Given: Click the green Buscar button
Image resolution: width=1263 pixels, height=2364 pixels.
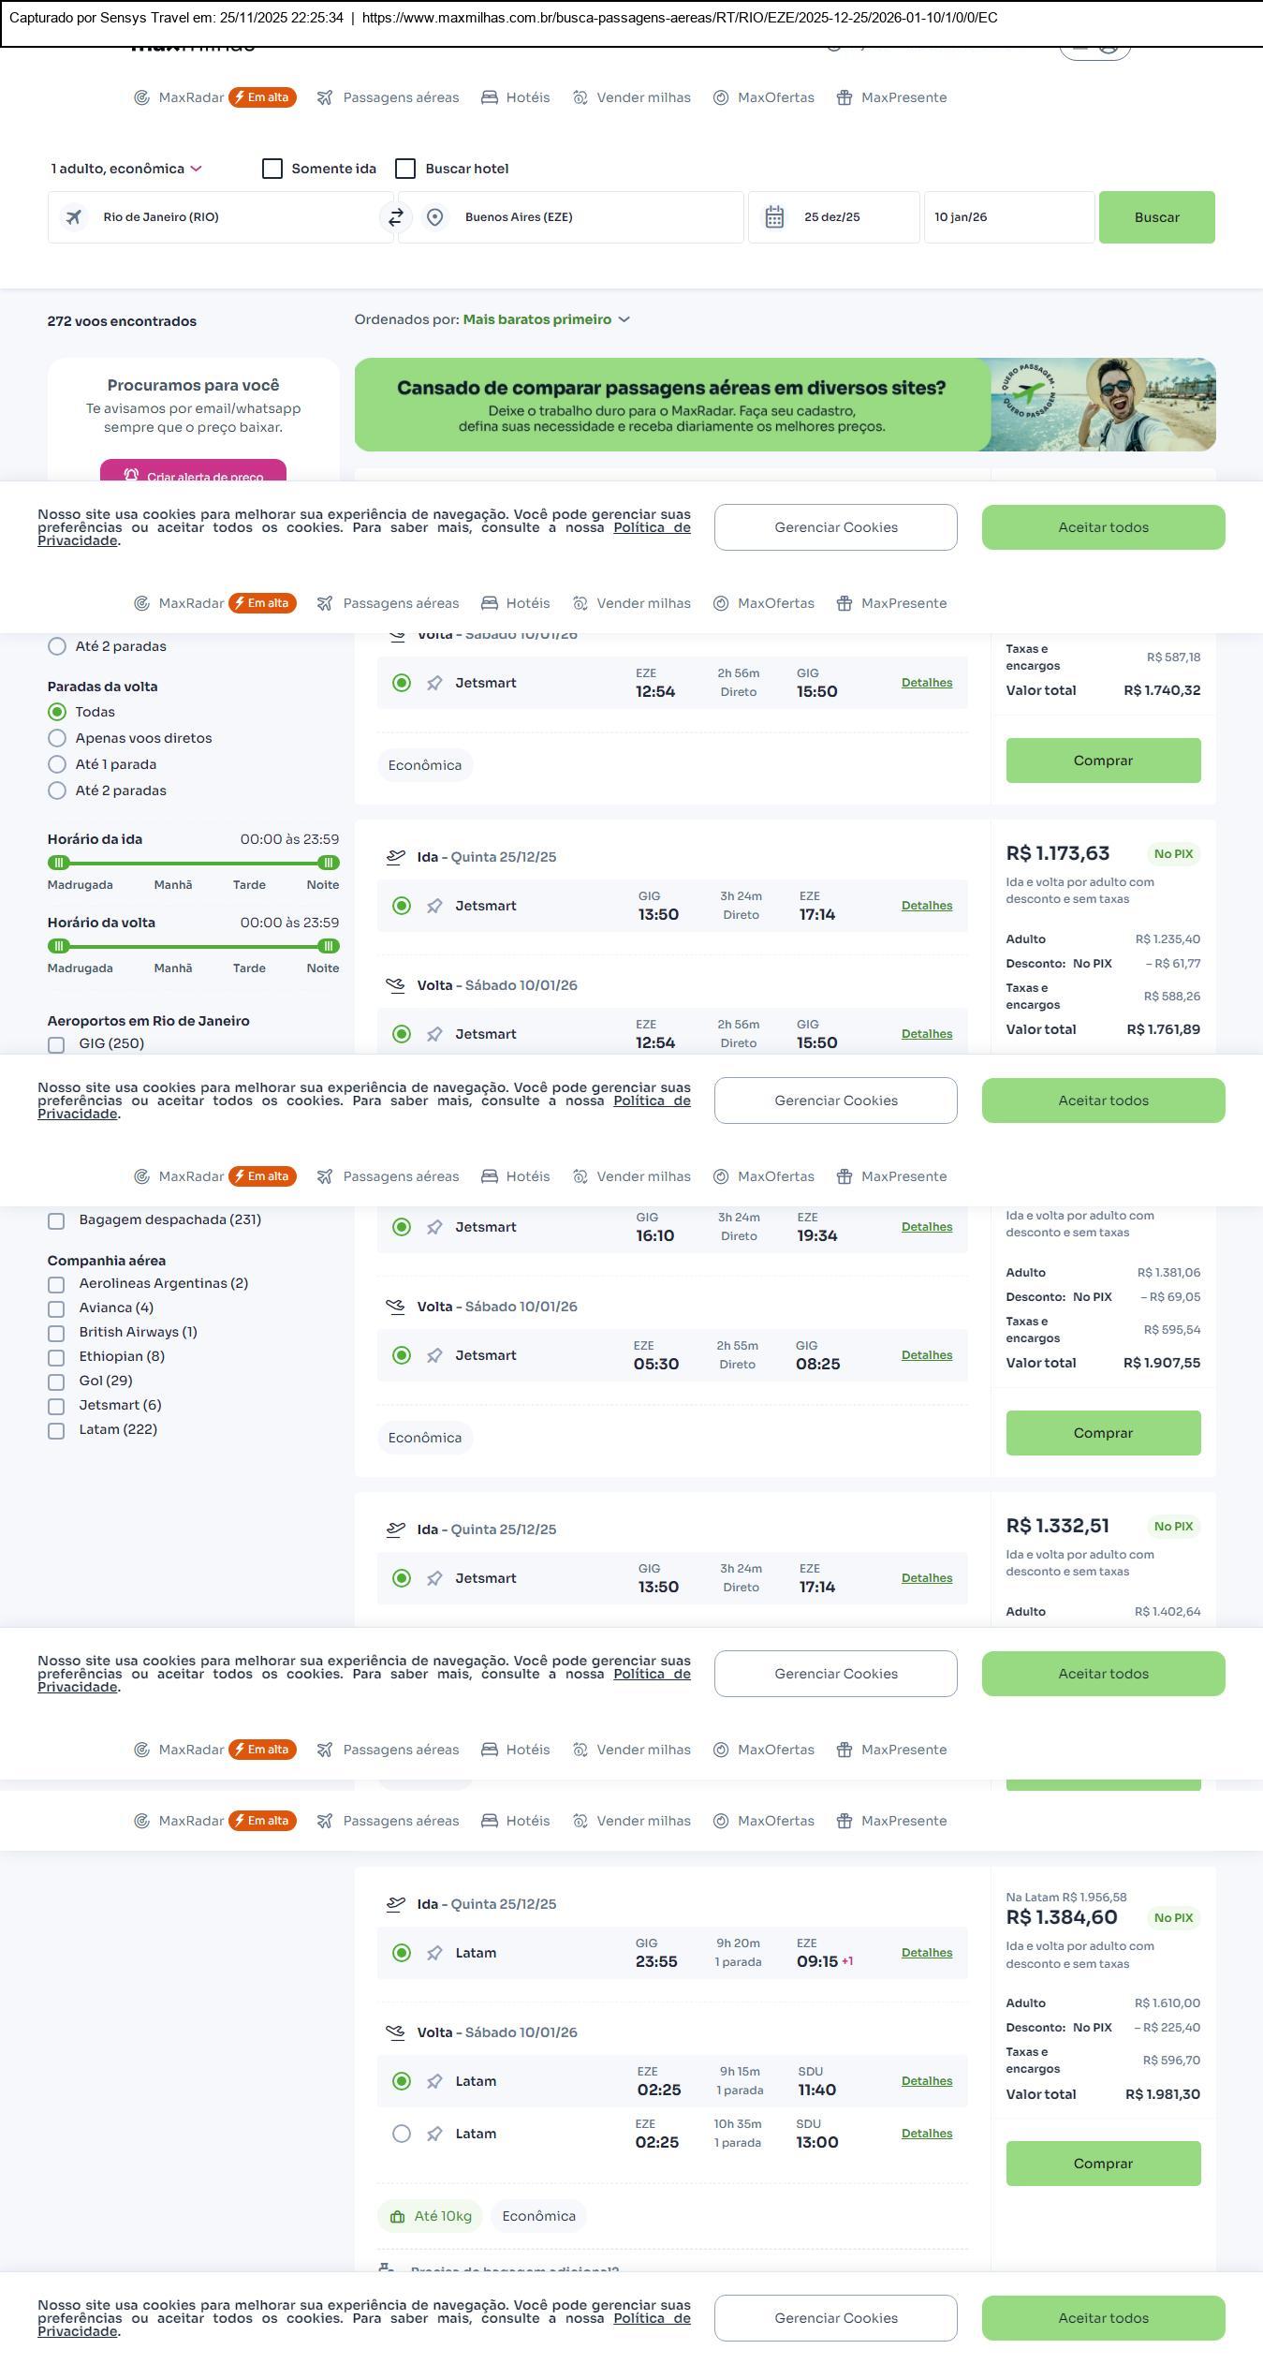Looking at the screenshot, I should tap(1156, 217).
